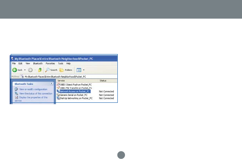Select Dial-Up Networking on Pocket_PC
The image size is (242, 159).
click(76, 98)
